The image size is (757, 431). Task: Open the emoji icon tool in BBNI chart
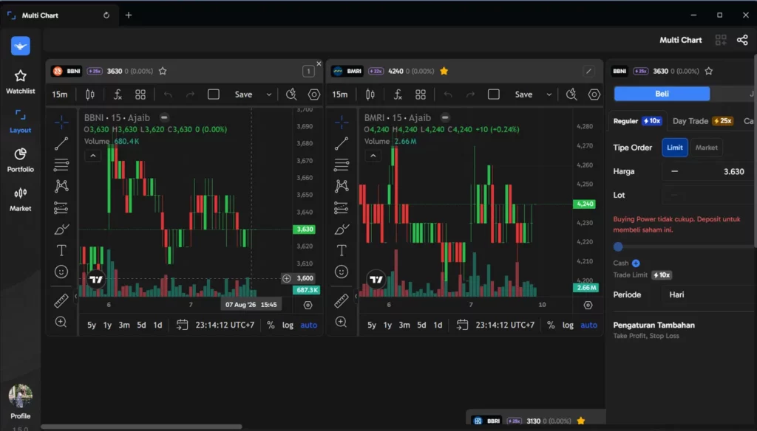click(x=61, y=272)
